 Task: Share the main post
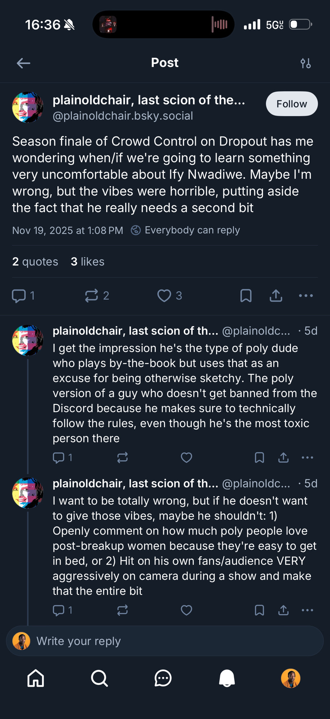tap(276, 296)
